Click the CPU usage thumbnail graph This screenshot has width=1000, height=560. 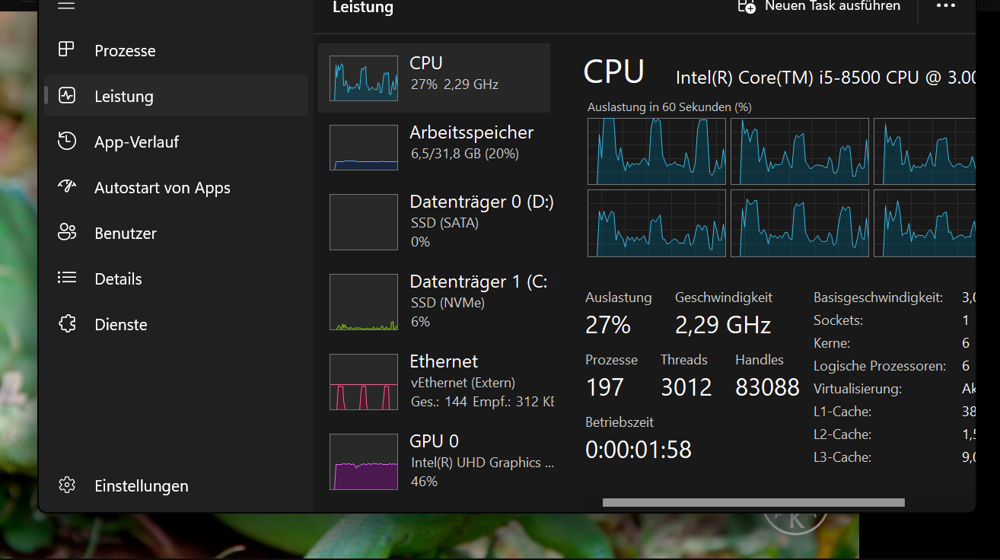tap(363, 78)
